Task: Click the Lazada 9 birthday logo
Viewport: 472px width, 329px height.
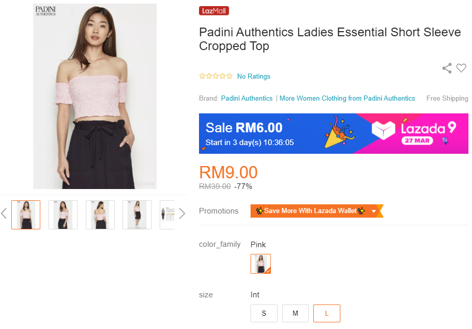Action: point(414,133)
